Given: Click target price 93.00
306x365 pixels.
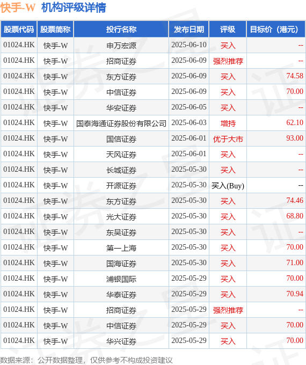Looking at the screenshot, I should click(295, 138).
